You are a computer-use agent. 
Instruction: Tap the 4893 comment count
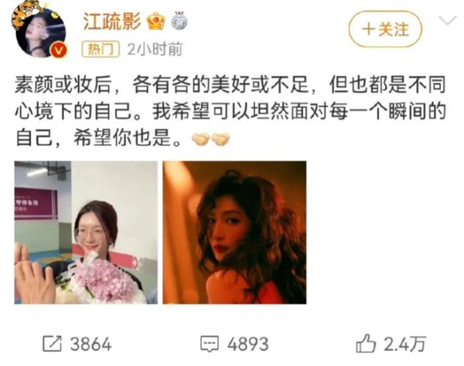pos(248,344)
